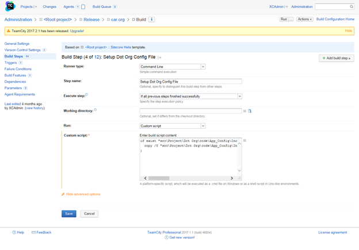Click the wrench icon for advanced options
This screenshot has width=359, height=250.
(63, 194)
